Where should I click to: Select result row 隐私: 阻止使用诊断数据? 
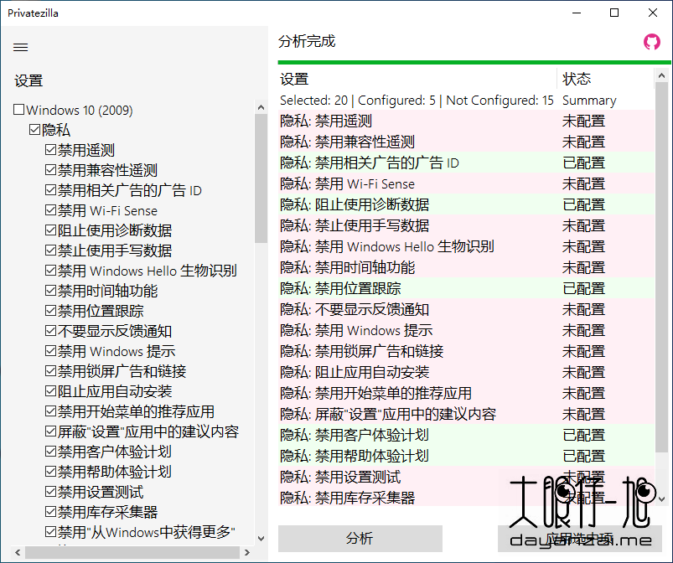coord(466,204)
